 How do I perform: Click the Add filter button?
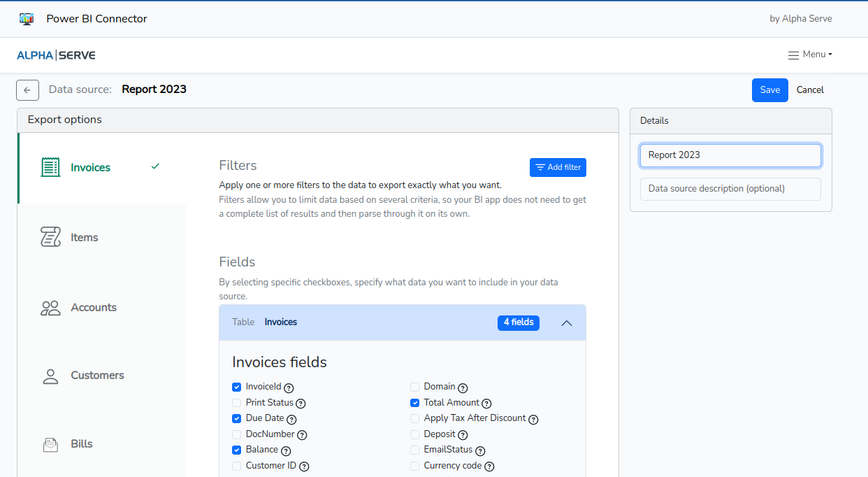pos(558,167)
